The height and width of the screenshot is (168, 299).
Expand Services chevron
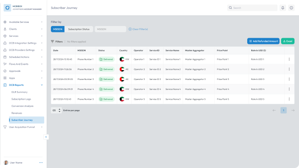coord(42,36)
